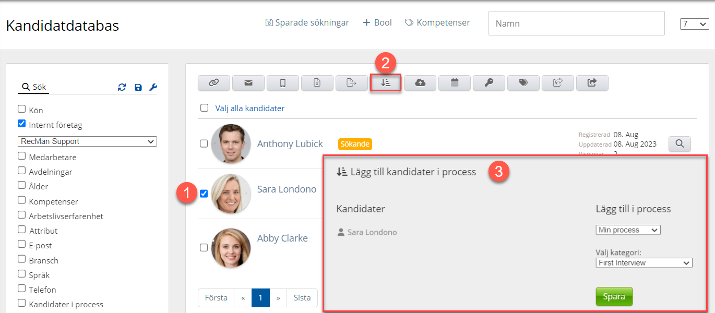The image size is (715, 313).
Task: Enable the Kompetenser filter checkbox
Action: (x=21, y=200)
